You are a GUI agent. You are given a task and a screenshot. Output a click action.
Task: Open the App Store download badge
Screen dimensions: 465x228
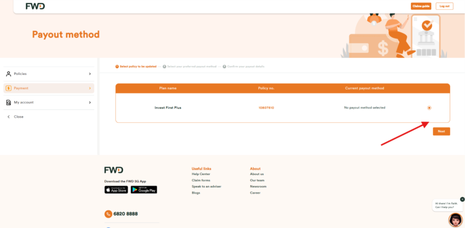[116, 190]
